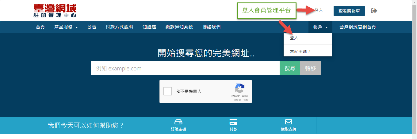Click the domain search input field
This screenshot has height=139, width=417.
click(x=185, y=68)
